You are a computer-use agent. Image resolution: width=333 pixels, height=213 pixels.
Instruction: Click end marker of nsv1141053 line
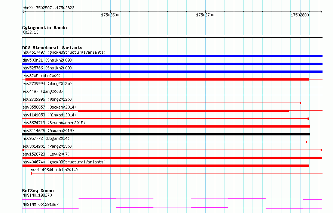tap(308, 119)
